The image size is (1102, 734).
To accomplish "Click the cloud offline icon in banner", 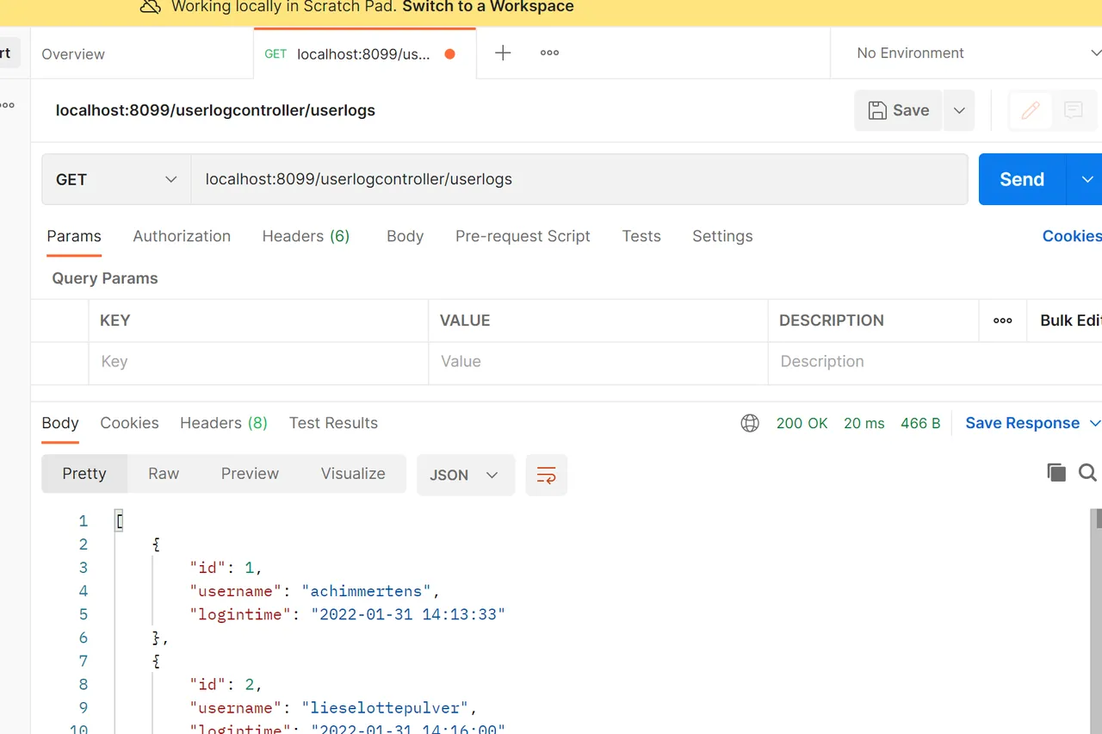I will point(151,7).
